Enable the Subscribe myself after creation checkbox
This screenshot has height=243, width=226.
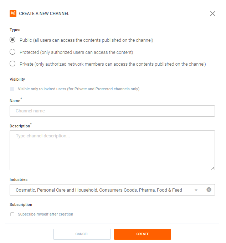point(12,214)
